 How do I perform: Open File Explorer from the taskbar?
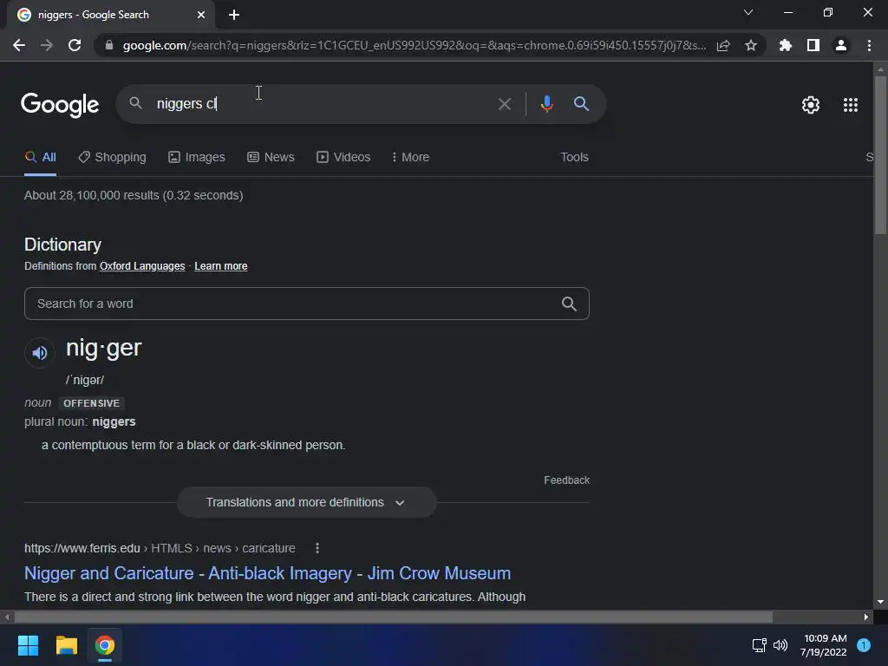point(66,645)
